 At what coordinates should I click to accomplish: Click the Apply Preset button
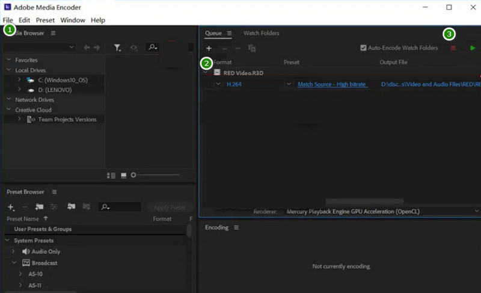tap(170, 208)
